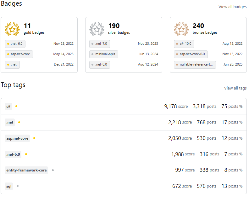Click gold dot beside .net-6.0 top tag
Viewport: 249px width, 197px height.
[26, 154]
